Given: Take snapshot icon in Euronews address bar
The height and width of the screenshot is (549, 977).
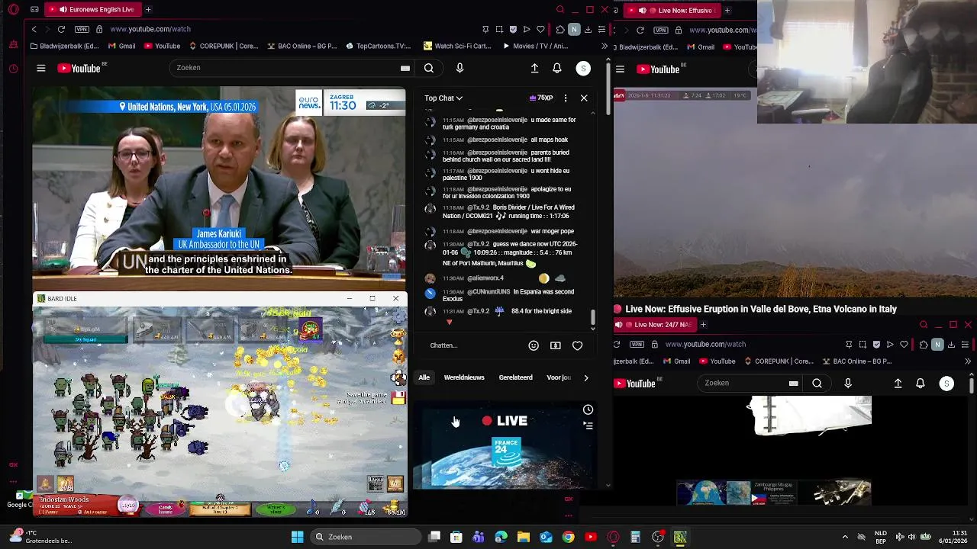Looking at the screenshot, I should pos(499,29).
